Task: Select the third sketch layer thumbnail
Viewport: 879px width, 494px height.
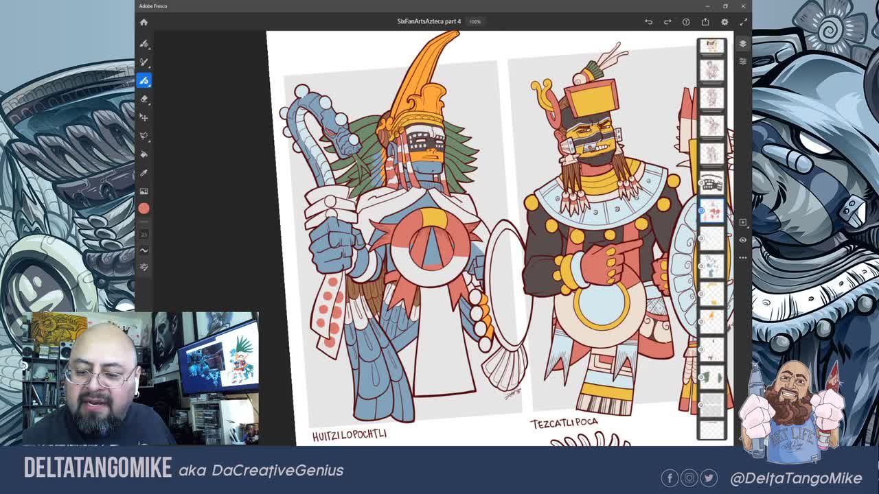Action: click(x=711, y=98)
